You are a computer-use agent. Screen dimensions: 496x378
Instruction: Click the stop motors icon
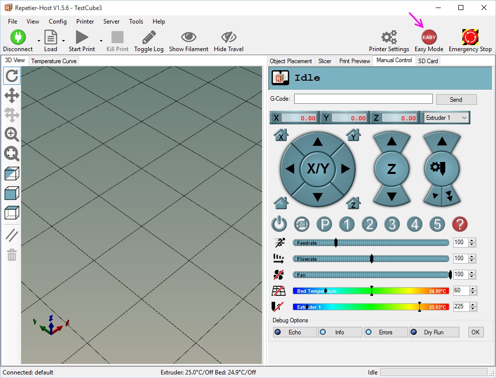click(x=302, y=224)
